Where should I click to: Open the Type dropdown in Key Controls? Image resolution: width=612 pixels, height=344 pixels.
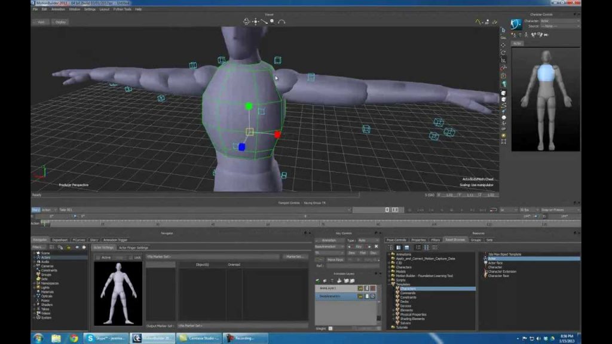[363, 241]
